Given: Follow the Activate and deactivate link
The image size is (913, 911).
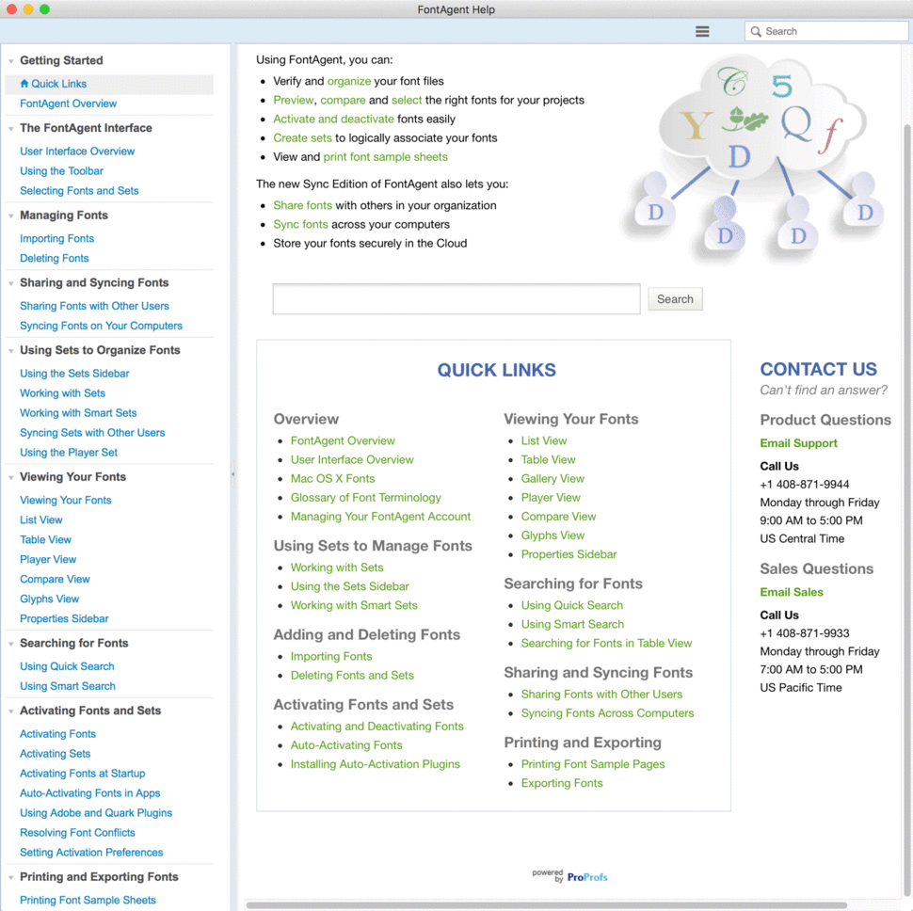Looking at the screenshot, I should [x=333, y=120].
